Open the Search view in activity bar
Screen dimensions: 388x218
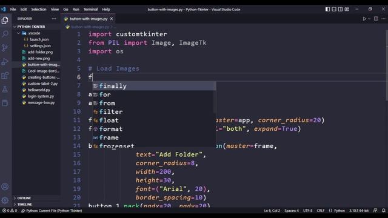pyautogui.click(x=5, y=34)
